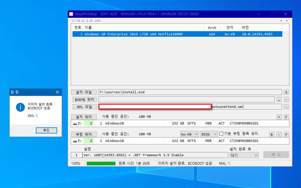Toggle the 기본 부팅 항목 유지 checkbox
The image size is (301, 188).
click(221, 134)
